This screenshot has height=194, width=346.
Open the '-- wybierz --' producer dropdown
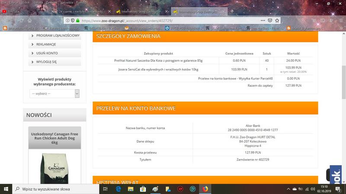[54, 94]
